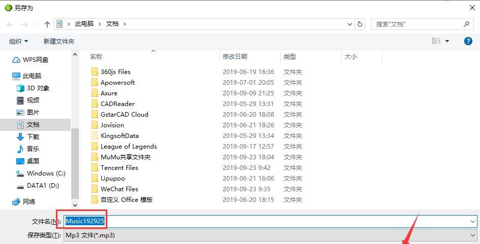
Task: Open 图片 in sidebar
Action: (x=28, y=113)
